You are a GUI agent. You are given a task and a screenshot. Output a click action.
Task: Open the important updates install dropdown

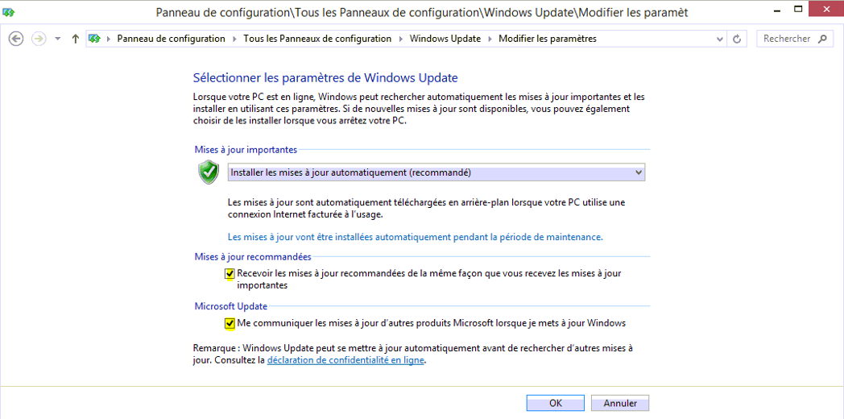436,172
